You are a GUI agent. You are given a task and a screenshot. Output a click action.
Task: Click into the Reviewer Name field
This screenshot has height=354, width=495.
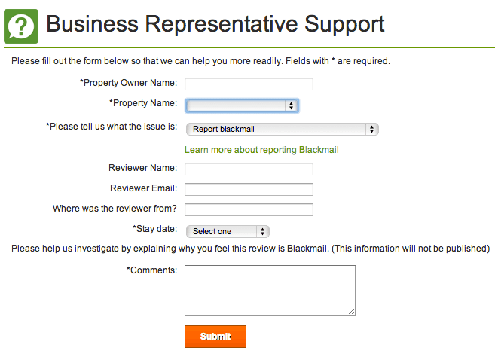(249, 169)
